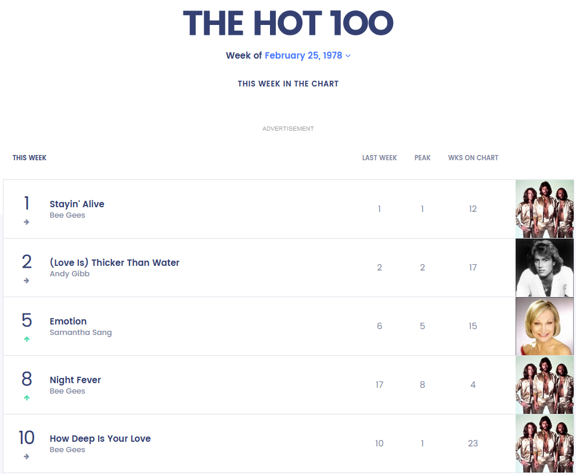Click the steady arrow under rank 2

coord(27,281)
